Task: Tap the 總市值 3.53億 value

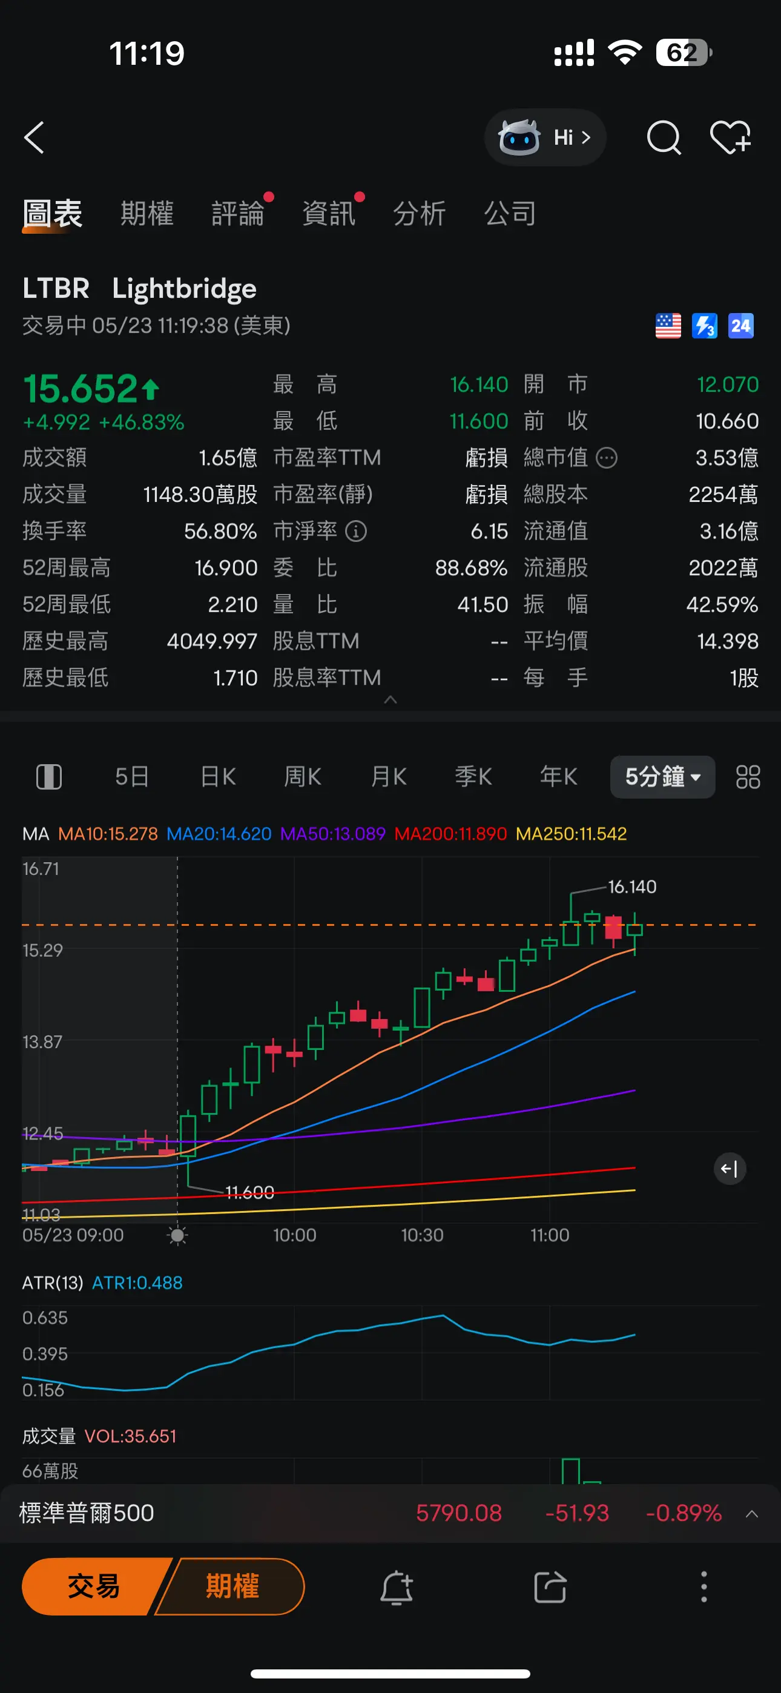Action: [x=727, y=457]
